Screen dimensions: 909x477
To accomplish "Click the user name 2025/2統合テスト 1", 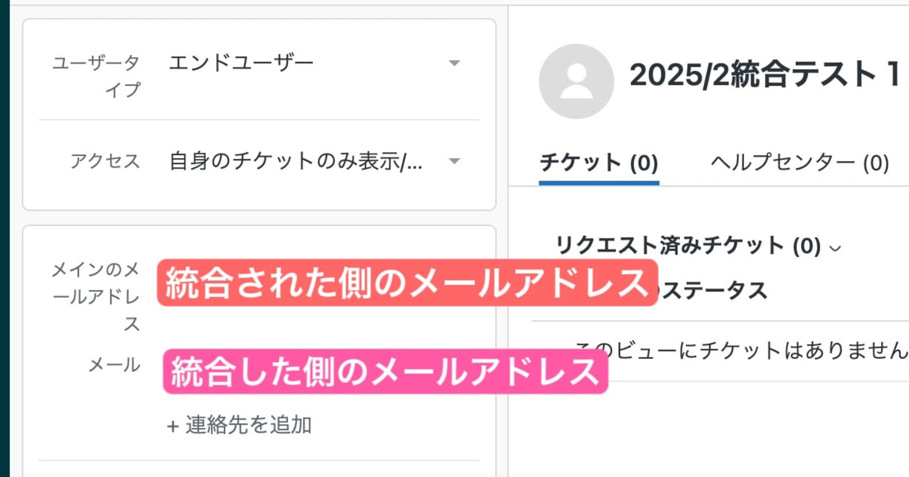I will click(x=764, y=75).
